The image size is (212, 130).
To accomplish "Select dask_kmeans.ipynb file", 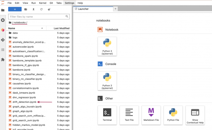I will tap(39, 93).
